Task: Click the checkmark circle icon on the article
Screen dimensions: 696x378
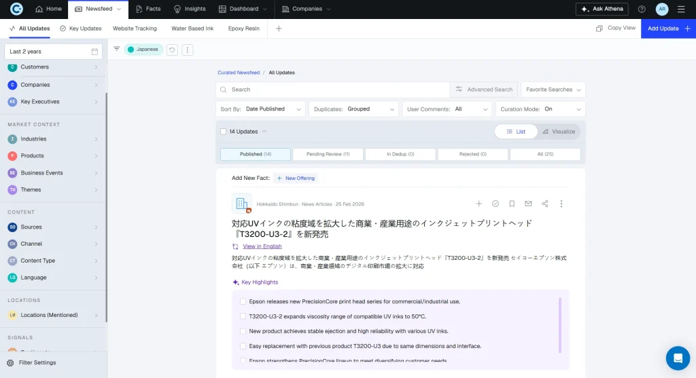Action: [495, 204]
